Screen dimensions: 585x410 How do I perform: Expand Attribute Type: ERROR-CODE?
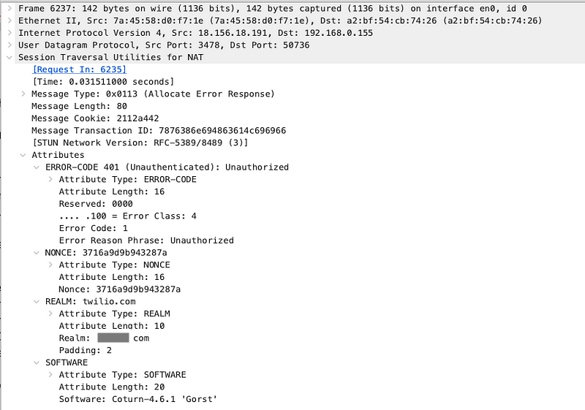coord(50,180)
